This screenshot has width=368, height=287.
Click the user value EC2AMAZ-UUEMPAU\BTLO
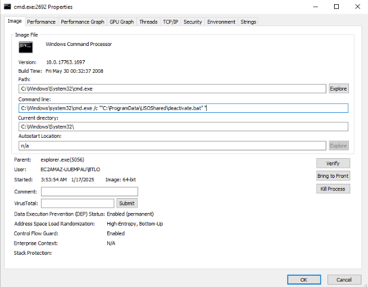pyautogui.click(x=70, y=169)
